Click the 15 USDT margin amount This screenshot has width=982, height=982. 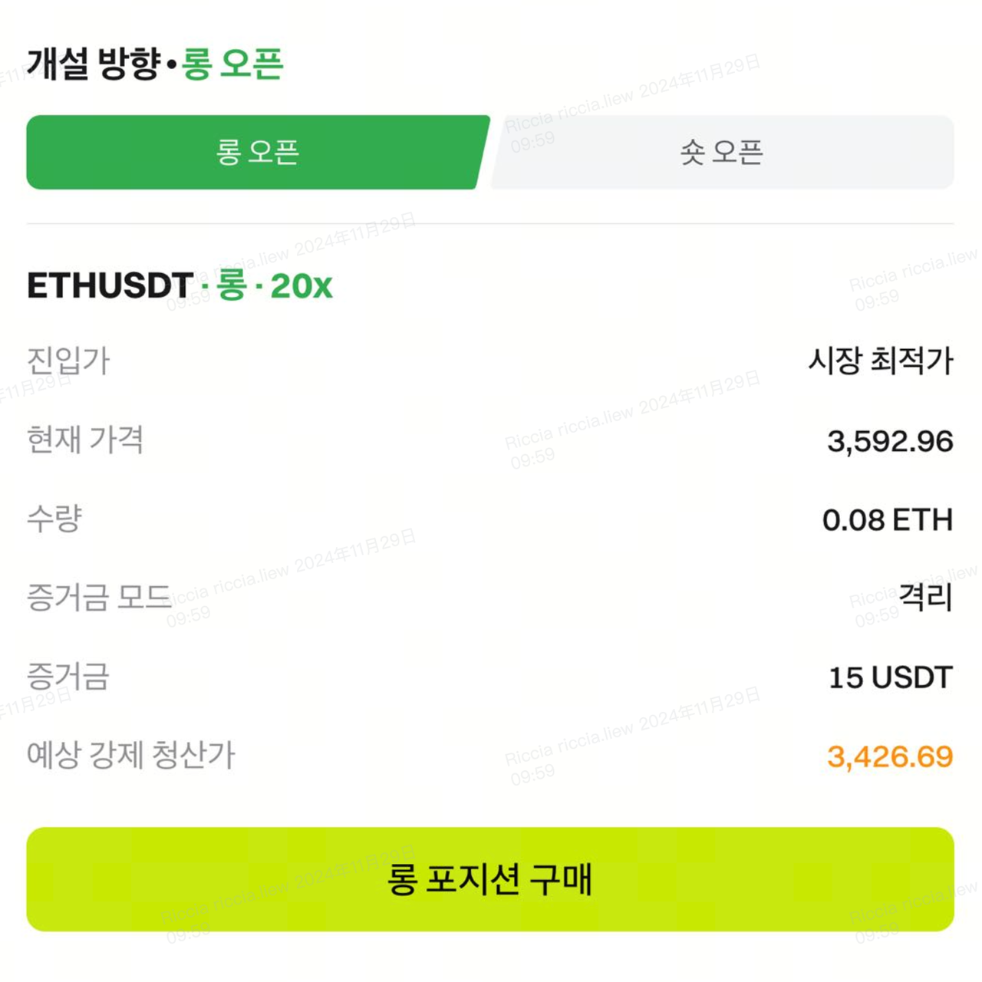click(x=890, y=677)
